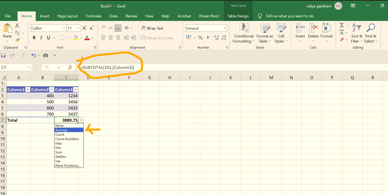Toggle Wrap Text on
The width and height of the screenshot is (388, 195).
pyautogui.click(x=152, y=28)
